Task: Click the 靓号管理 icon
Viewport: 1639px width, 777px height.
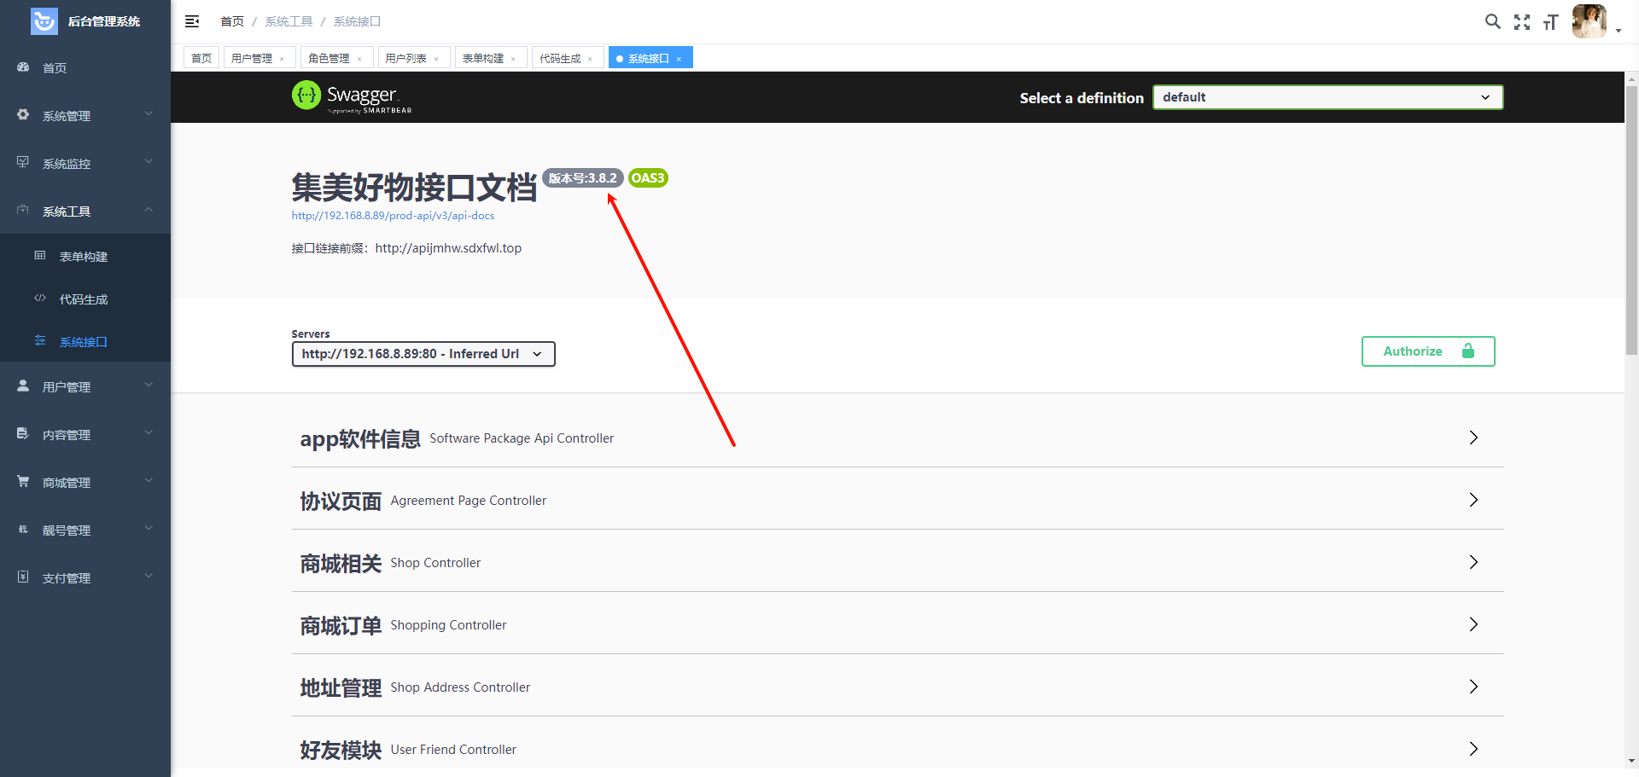Action: [x=23, y=530]
